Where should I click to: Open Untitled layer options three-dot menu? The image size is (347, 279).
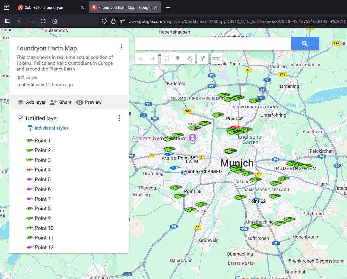[119, 118]
